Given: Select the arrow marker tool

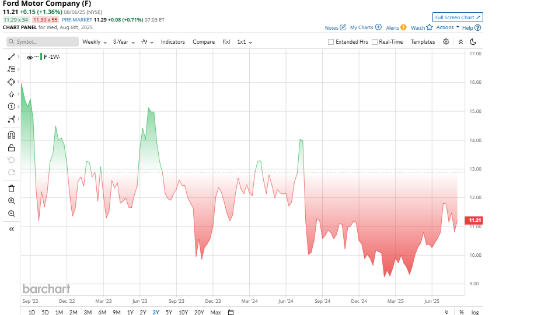Looking at the screenshot, I should click(x=11, y=94).
